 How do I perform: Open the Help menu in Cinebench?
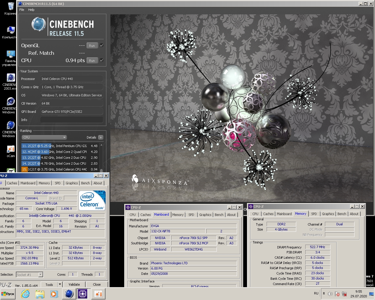[31, 10]
